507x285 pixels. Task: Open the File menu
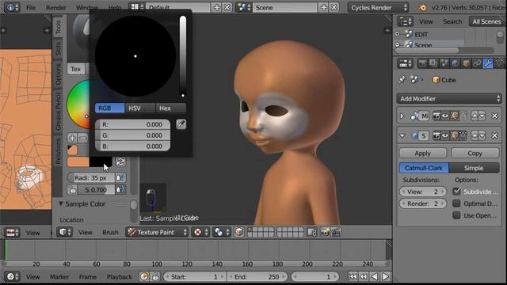(x=31, y=7)
